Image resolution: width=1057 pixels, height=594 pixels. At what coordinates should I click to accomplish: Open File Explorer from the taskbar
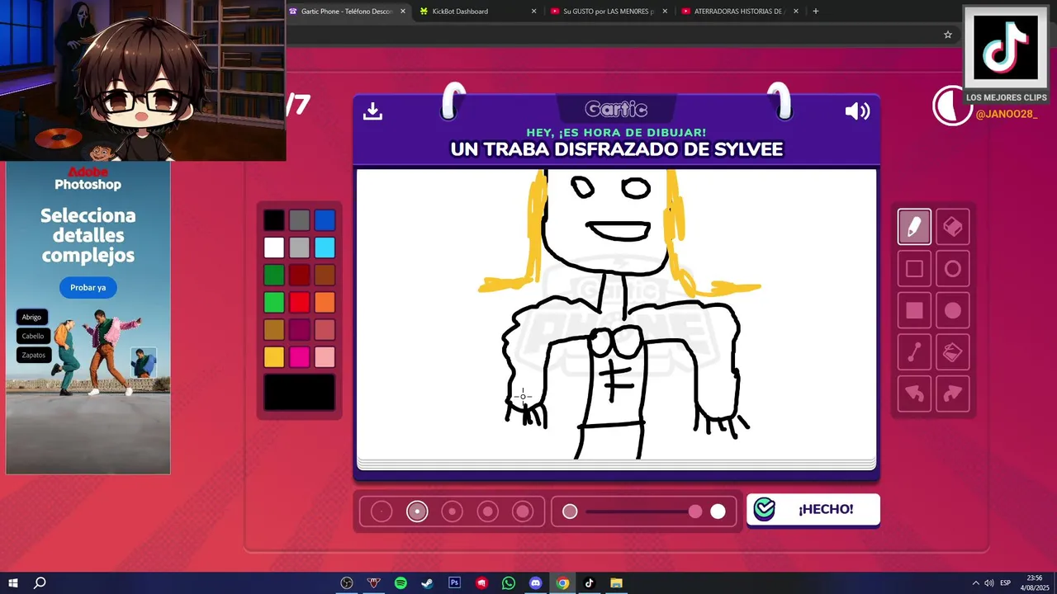[616, 582]
